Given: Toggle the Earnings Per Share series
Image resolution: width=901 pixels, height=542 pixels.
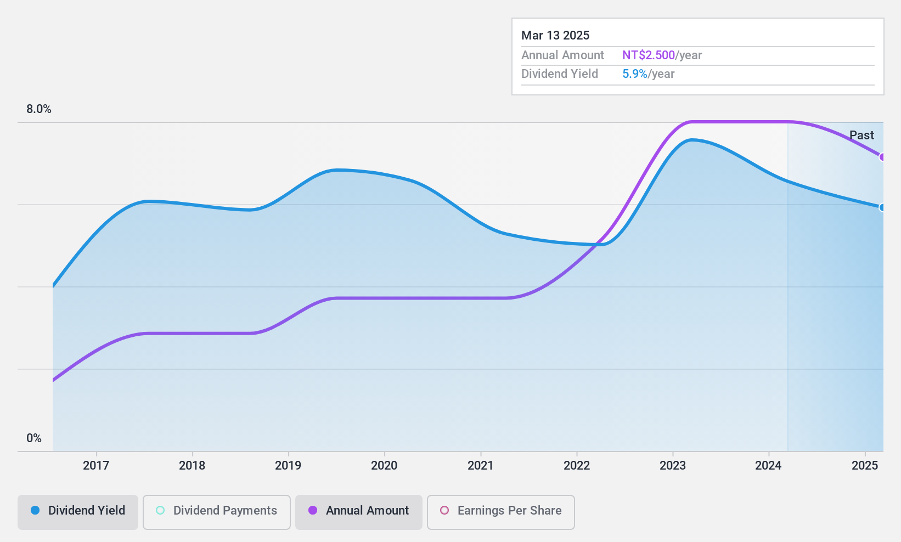Looking at the screenshot, I should tap(501, 512).
